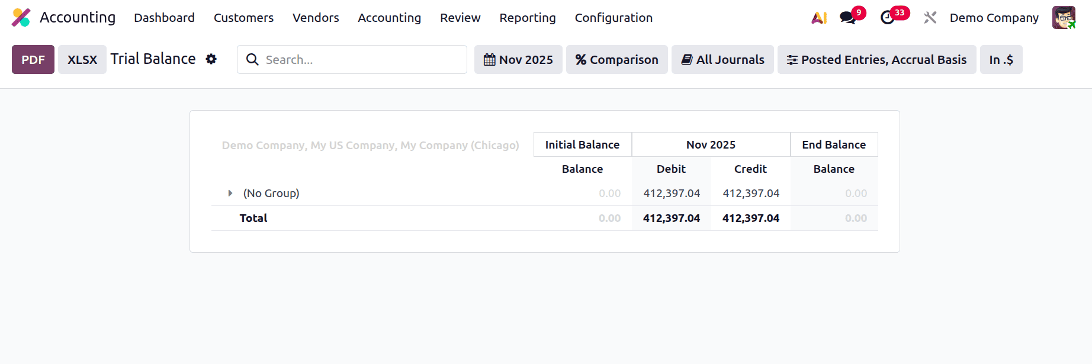1092x364 pixels.
Task: Export report with XLSX button
Action: pyautogui.click(x=82, y=59)
